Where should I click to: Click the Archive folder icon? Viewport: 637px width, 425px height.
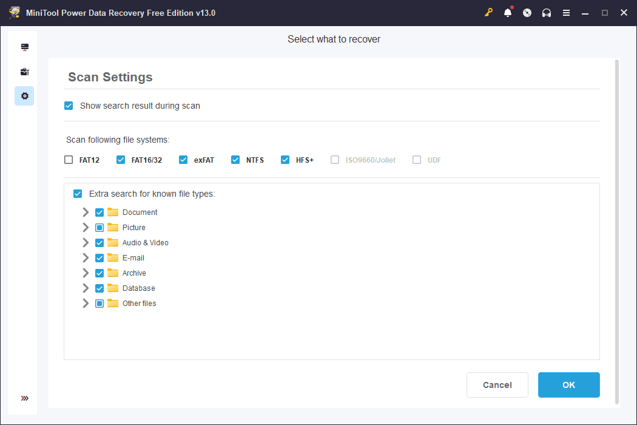(113, 273)
